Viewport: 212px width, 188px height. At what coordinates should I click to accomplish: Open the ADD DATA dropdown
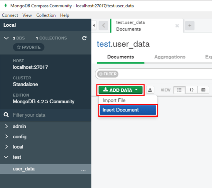(120, 90)
